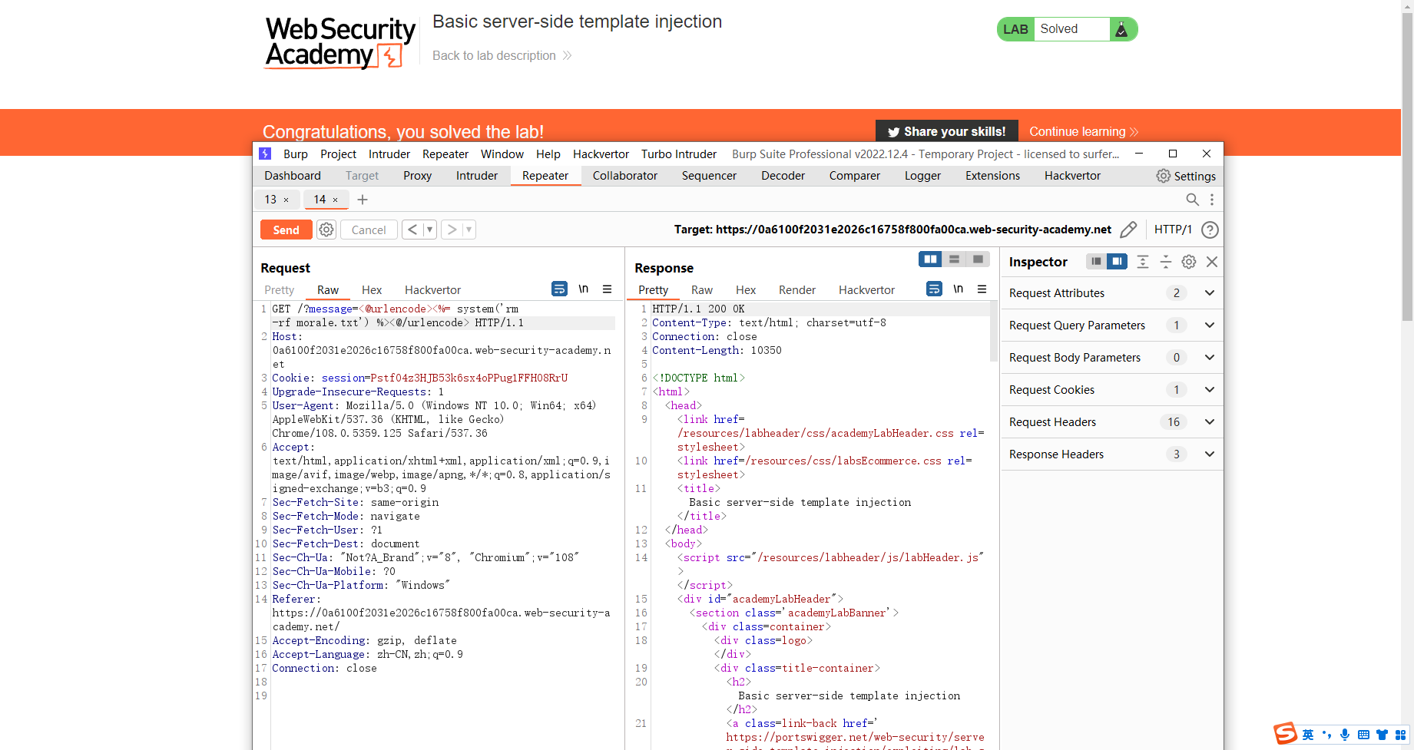Open Inspector settings gear

[x=1189, y=262]
